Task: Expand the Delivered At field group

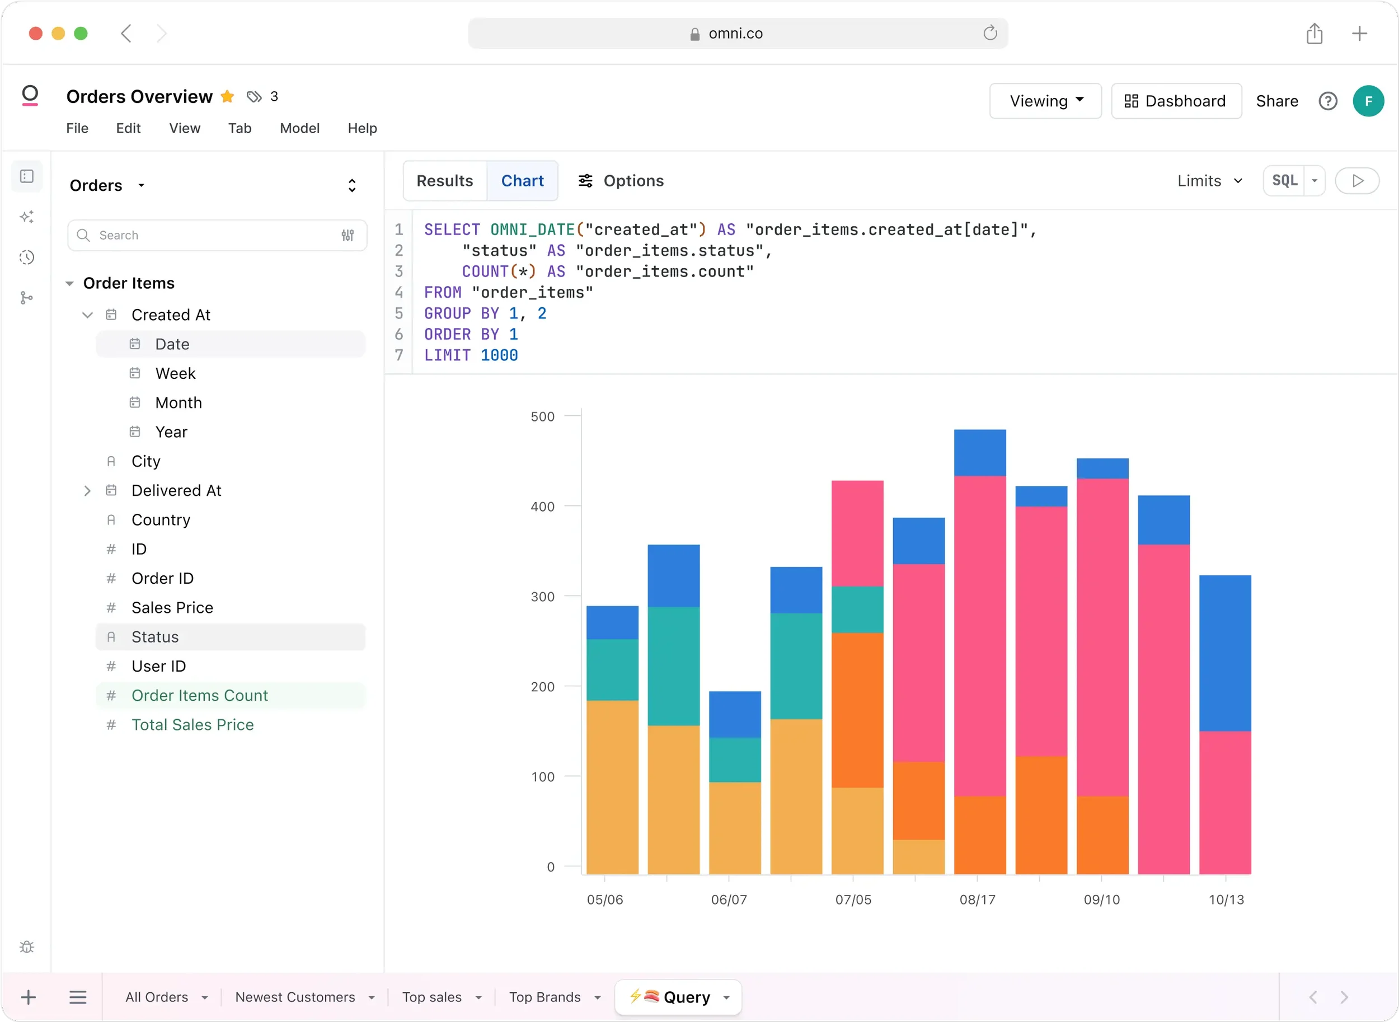Action: [87, 490]
